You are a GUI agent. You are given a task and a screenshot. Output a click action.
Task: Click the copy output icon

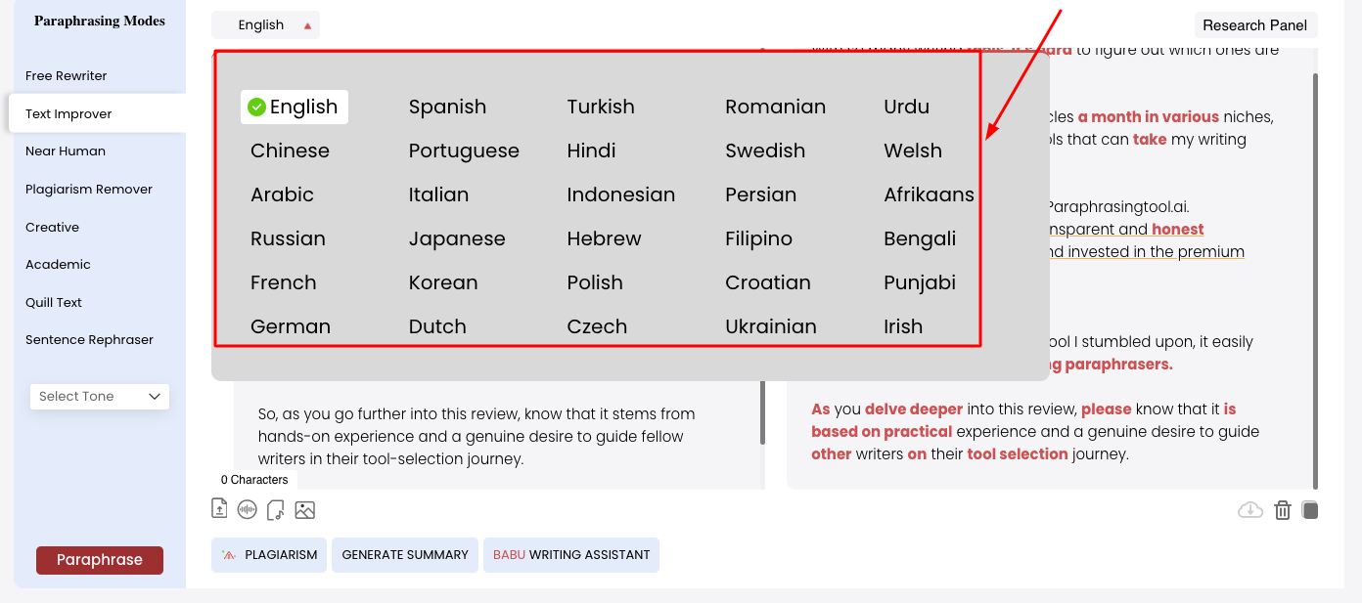coord(1310,510)
